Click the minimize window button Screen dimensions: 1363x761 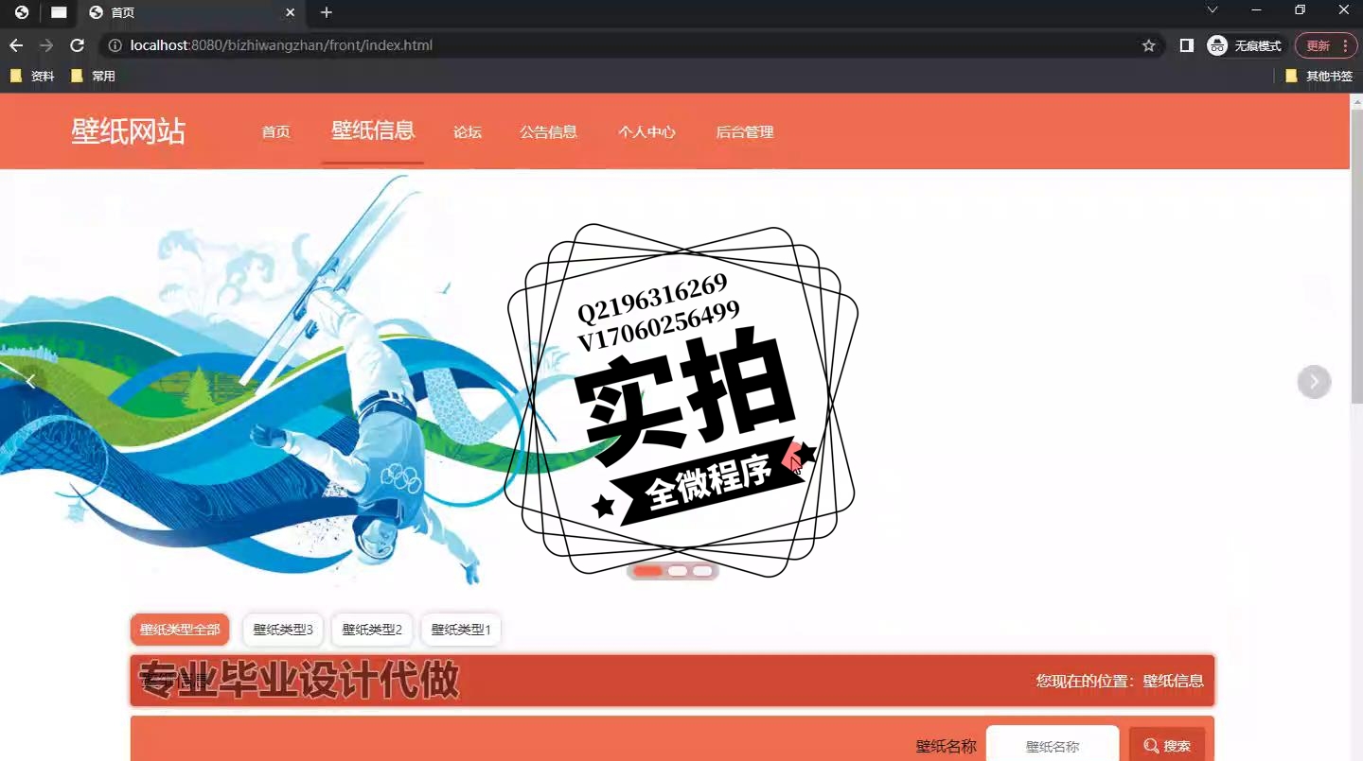point(1257,9)
